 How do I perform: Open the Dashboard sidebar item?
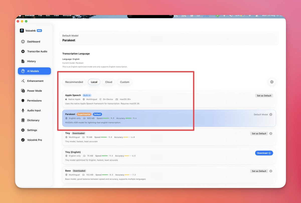(x=34, y=42)
